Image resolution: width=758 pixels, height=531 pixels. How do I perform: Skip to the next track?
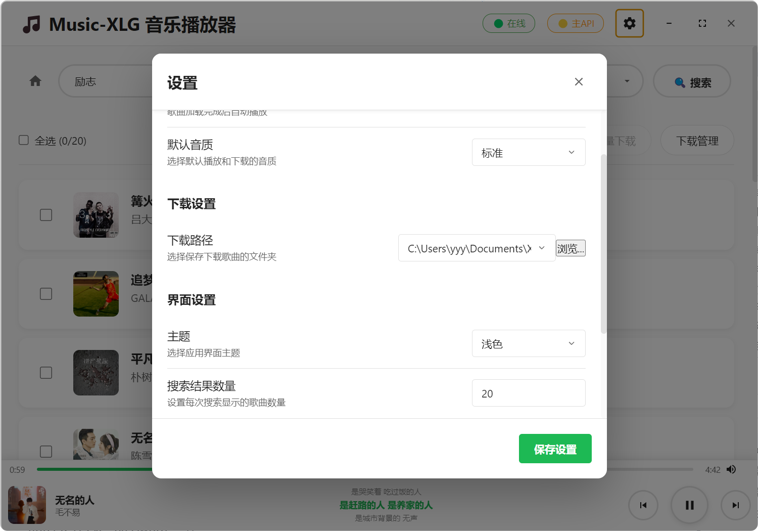click(735, 505)
